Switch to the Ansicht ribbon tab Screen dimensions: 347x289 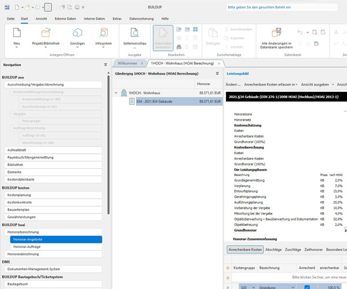coord(42,19)
